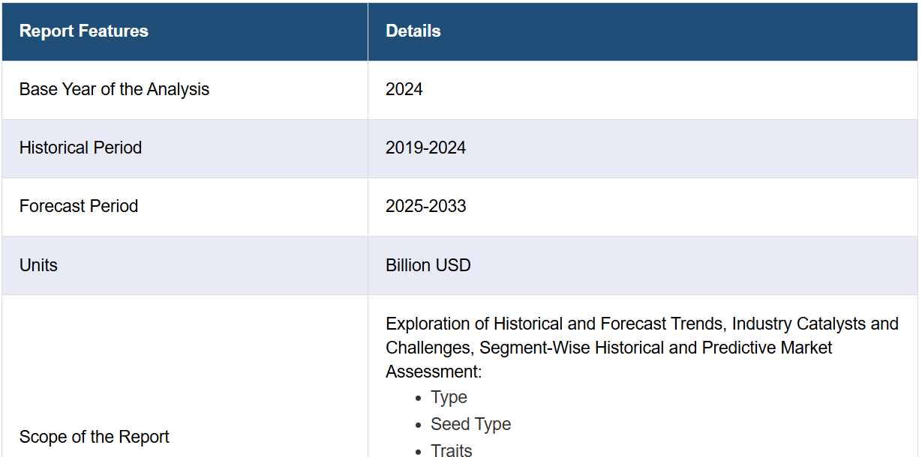The height and width of the screenshot is (457, 922).
Task: Click the "Billion USD" units value
Action: pos(428,265)
